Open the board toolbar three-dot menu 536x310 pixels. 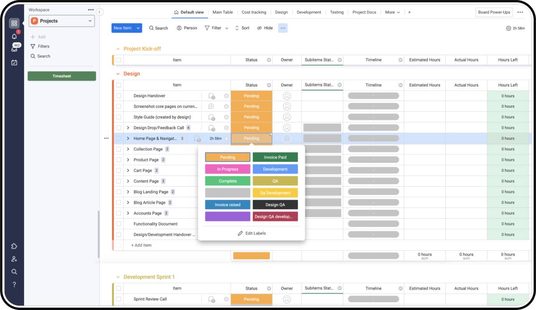pos(283,28)
